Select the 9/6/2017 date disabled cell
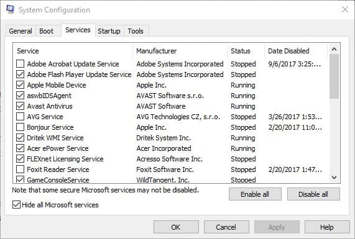 tap(295, 64)
